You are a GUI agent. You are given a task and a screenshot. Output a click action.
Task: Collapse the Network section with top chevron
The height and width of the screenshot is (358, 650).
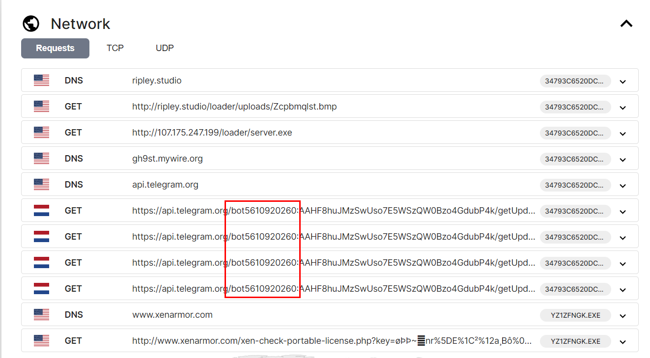click(x=626, y=23)
